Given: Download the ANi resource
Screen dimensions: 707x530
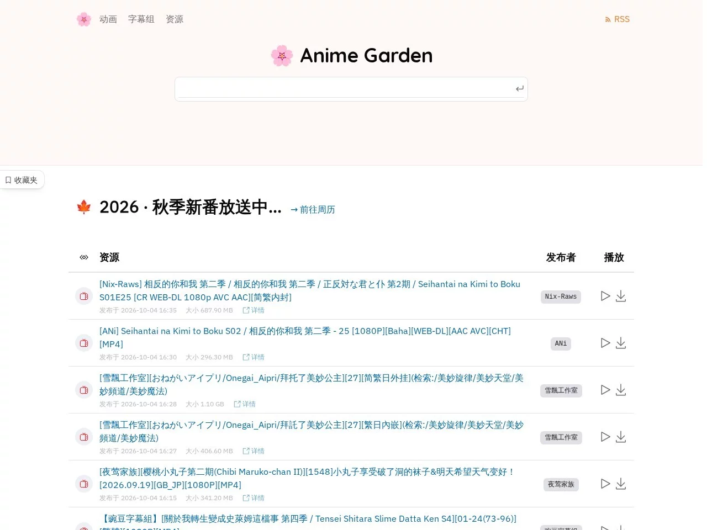Looking at the screenshot, I should [x=621, y=343].
